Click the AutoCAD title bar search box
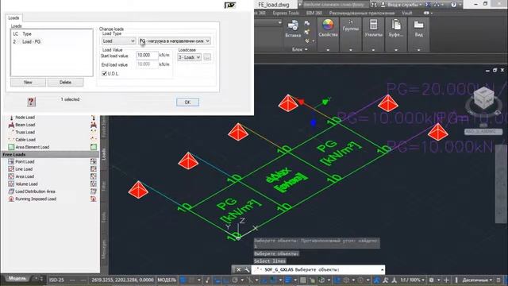The width and height of the screenshot is (508, 286). point(335,5)
